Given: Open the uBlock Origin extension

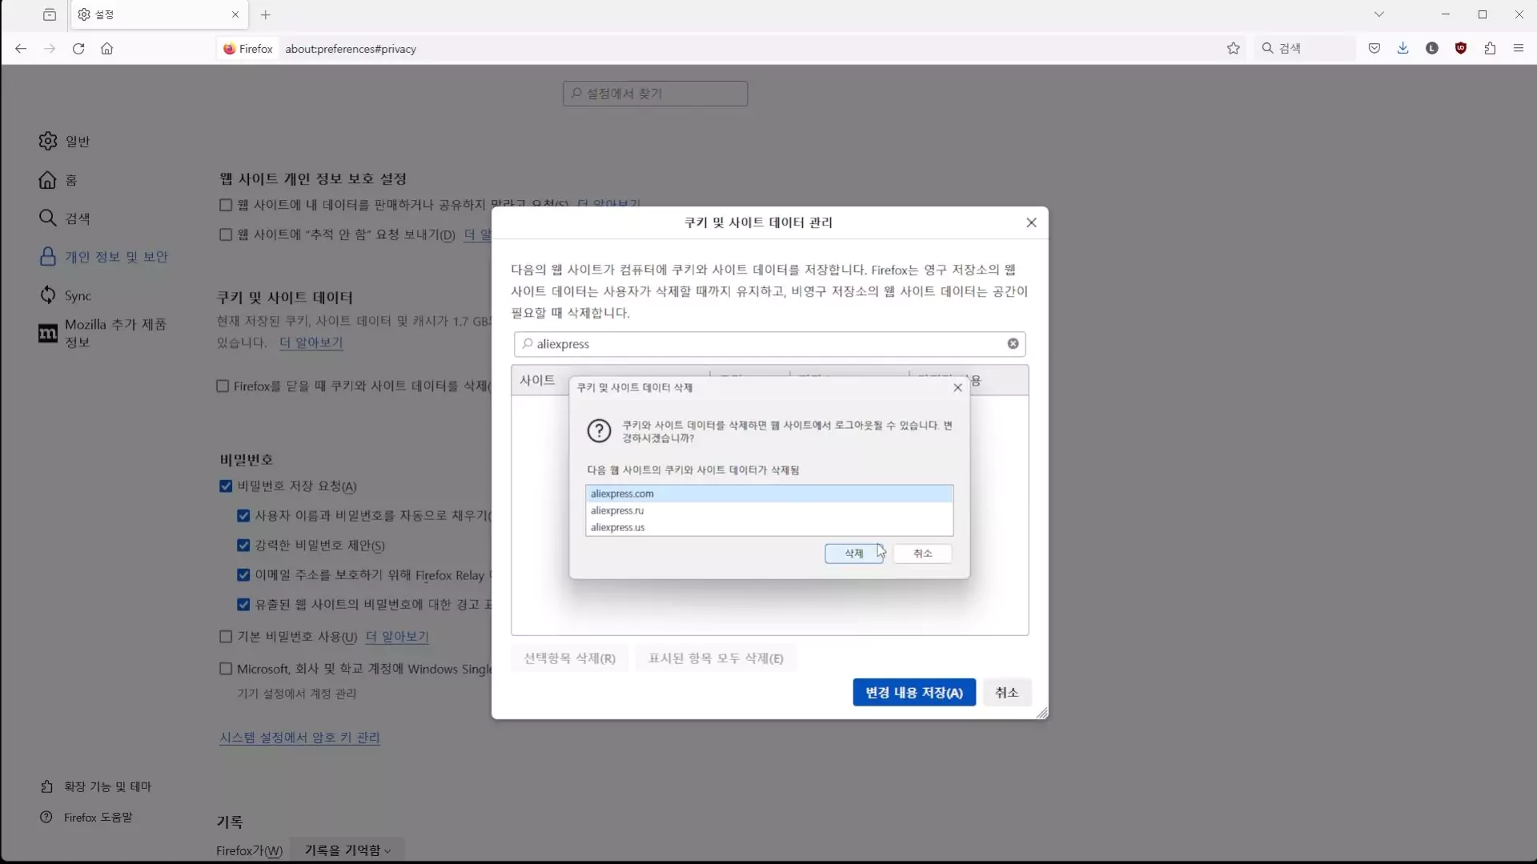Looking at the screenshot, I should (x=1461, y=48).
